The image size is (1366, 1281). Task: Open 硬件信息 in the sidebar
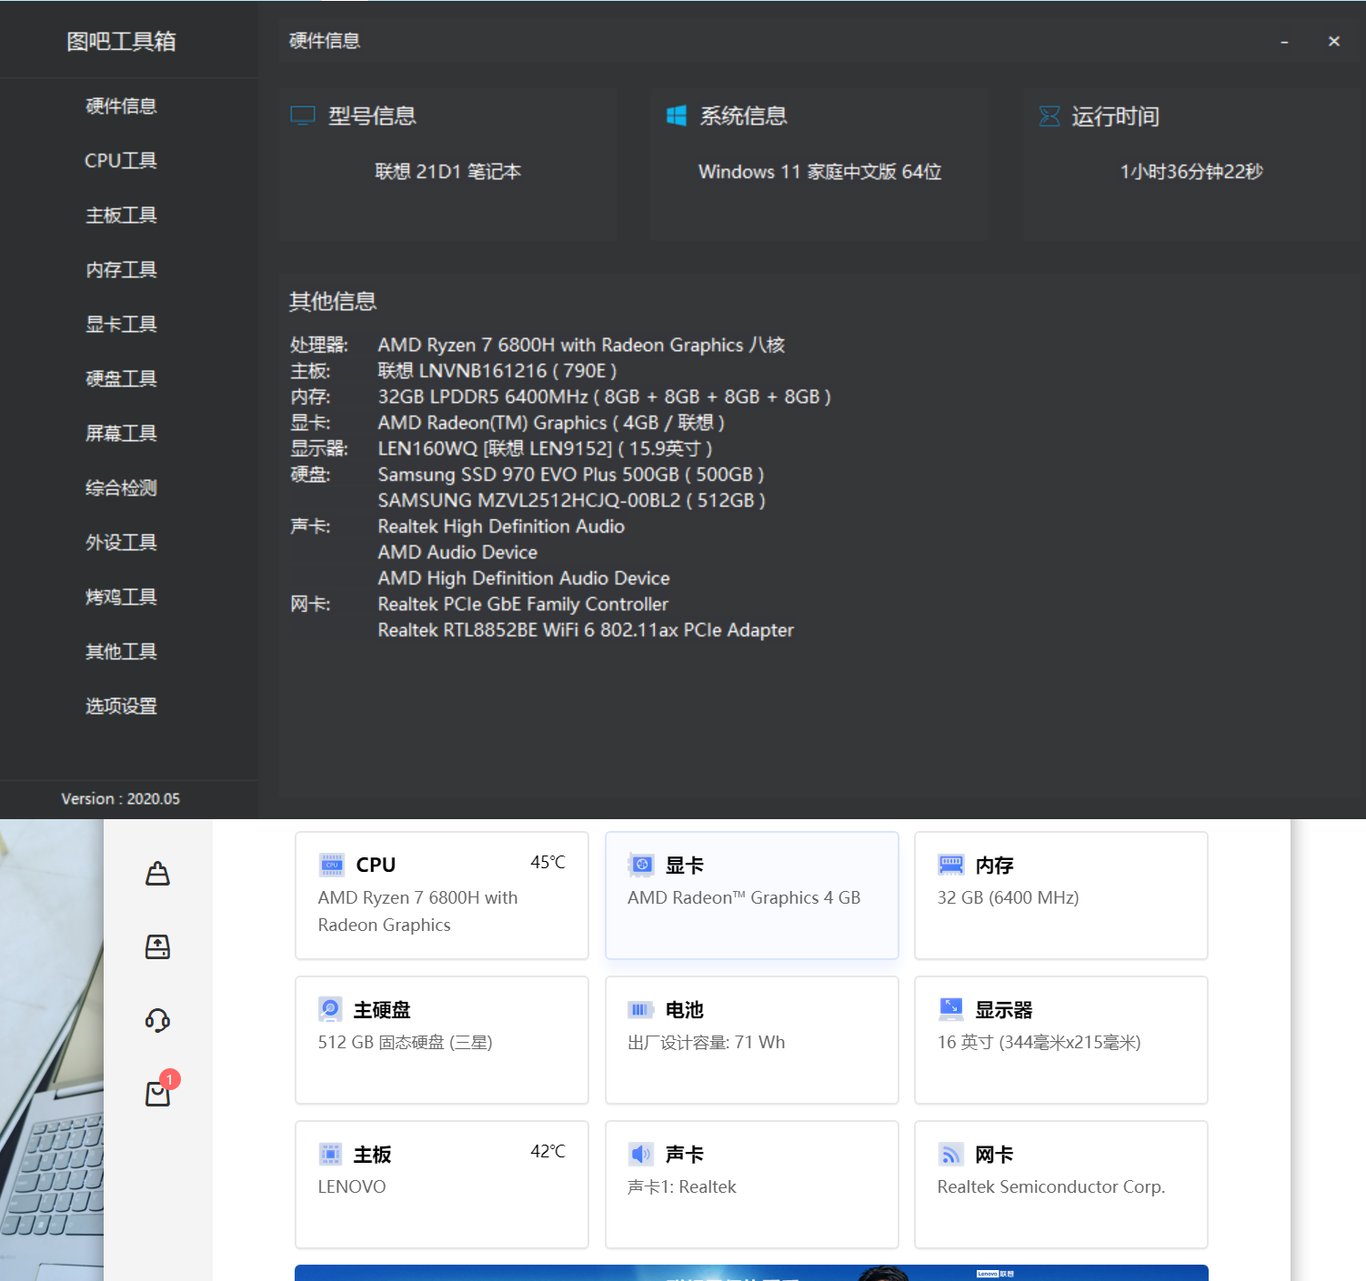[x=121, y=106]
